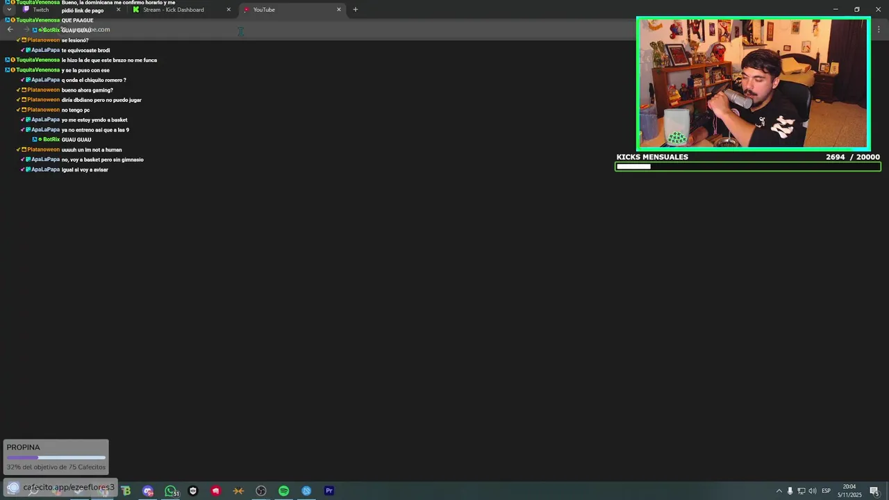Restore down the browser window
The height and width of the screenshot is (500, 889).
[x=857, y=9]
